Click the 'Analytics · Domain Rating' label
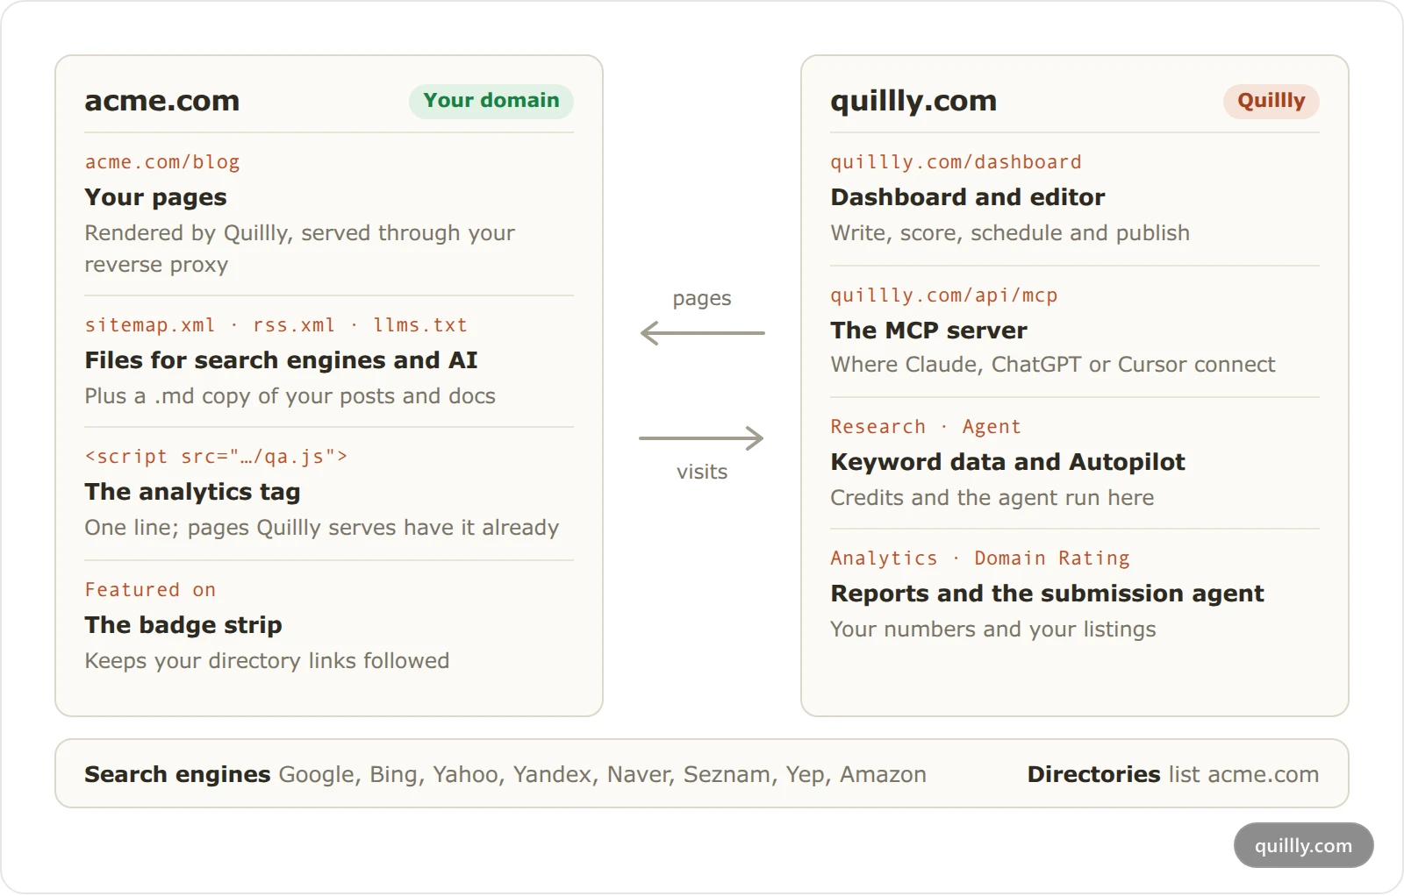The width and height of the screenshot is (1404, 896). pyautogui.click(x=980, y=558)
